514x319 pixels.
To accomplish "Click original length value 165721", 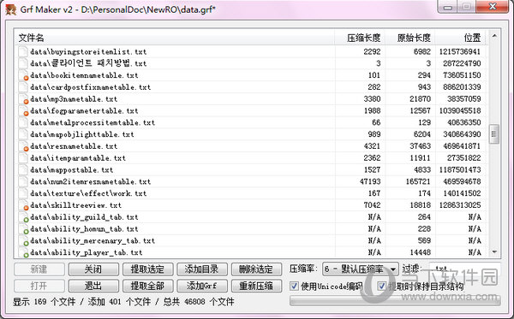I will coord(418,181).
